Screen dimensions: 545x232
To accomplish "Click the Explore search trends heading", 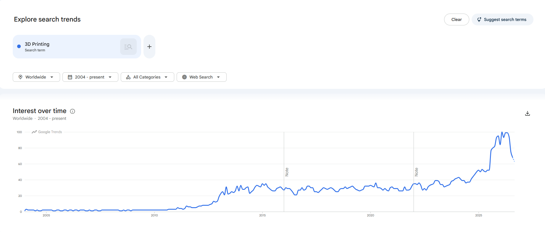I will pyautogui.click(x=47, y=19).
